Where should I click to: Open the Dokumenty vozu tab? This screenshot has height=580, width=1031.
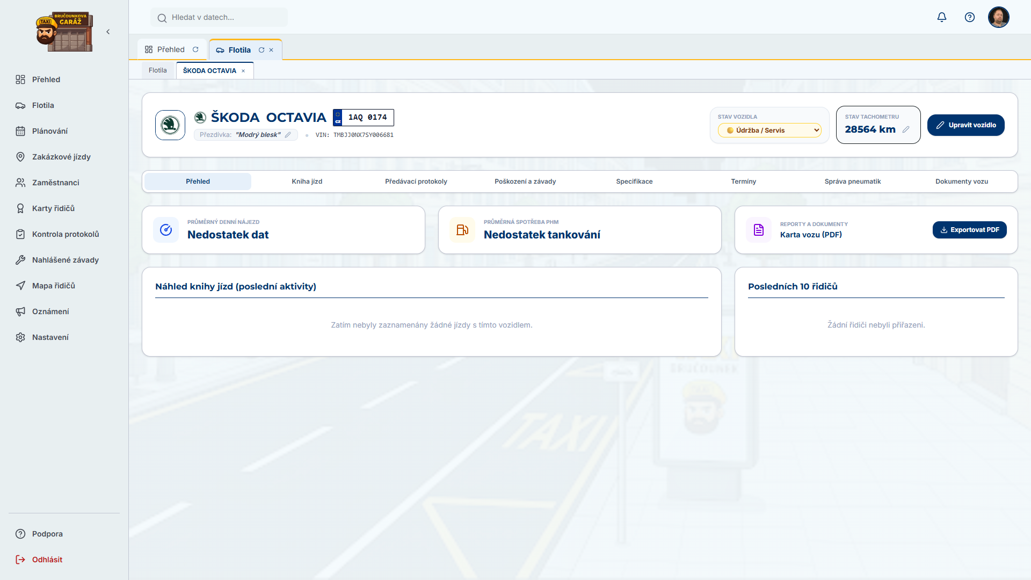point(962,182)
